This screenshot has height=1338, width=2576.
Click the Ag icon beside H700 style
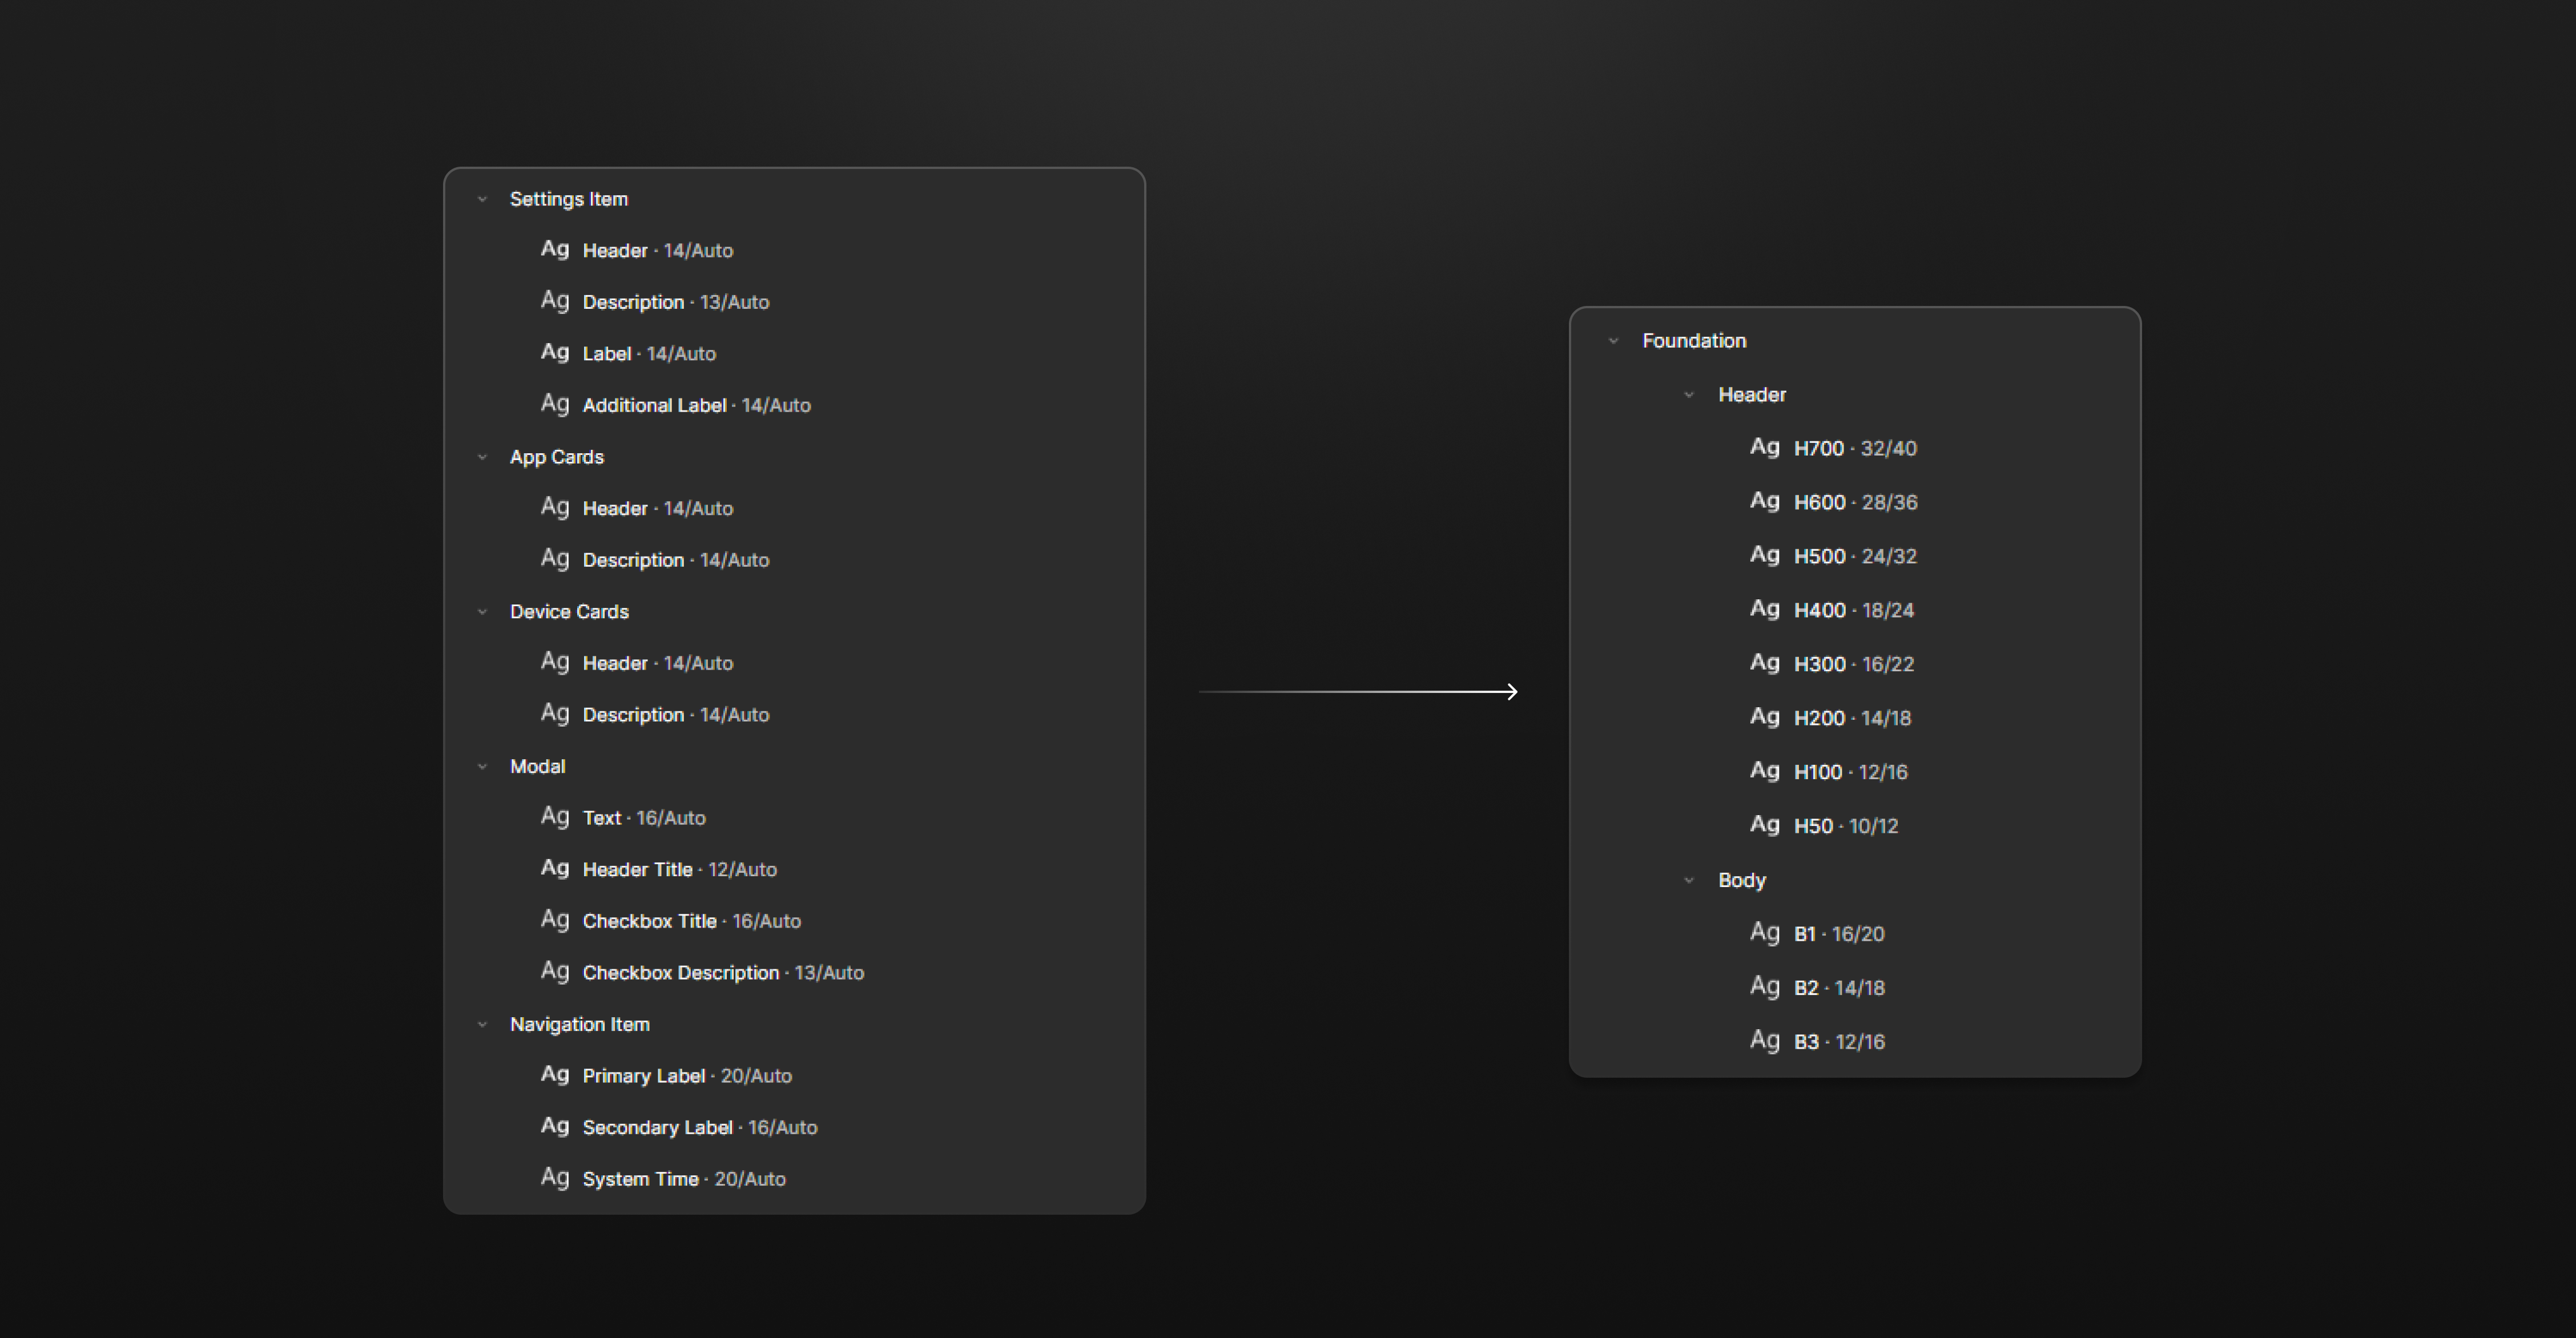pos(1764,447)
